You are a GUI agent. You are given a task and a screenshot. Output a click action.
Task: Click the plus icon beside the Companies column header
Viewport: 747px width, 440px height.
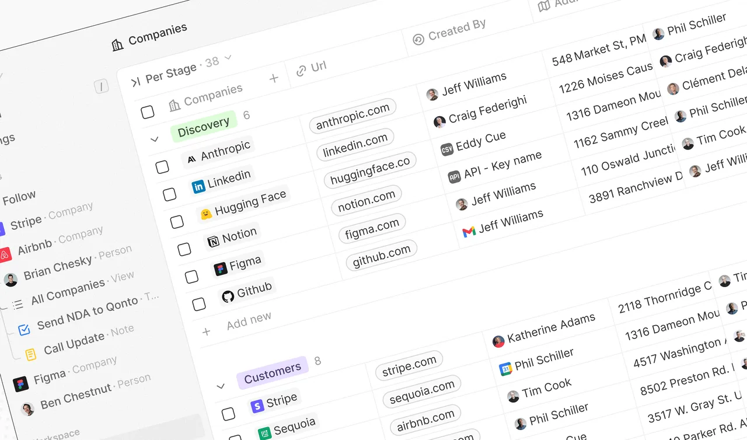coord(274,78)
